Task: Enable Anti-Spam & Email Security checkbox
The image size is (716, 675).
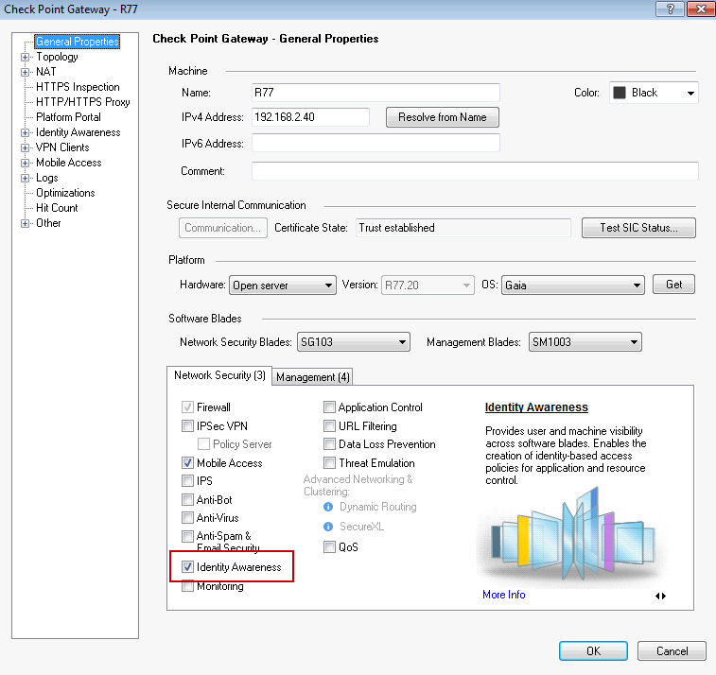Action: 187,536
